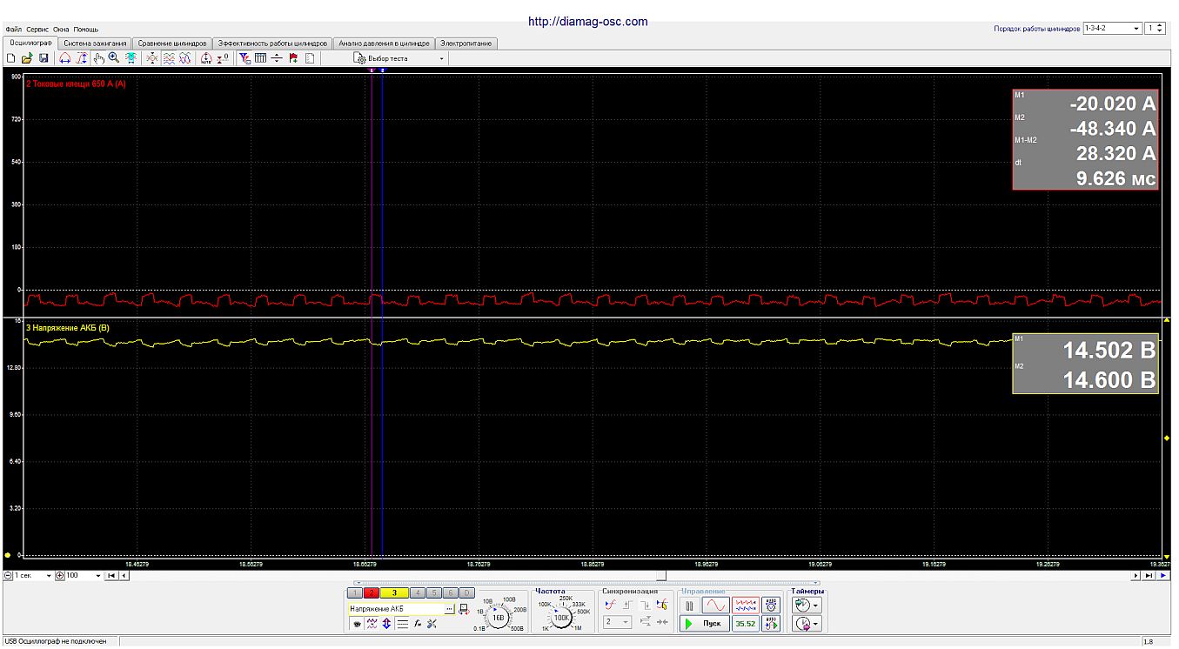
Task: Click the tools icon in the channel panel
Action: point(432,623)
